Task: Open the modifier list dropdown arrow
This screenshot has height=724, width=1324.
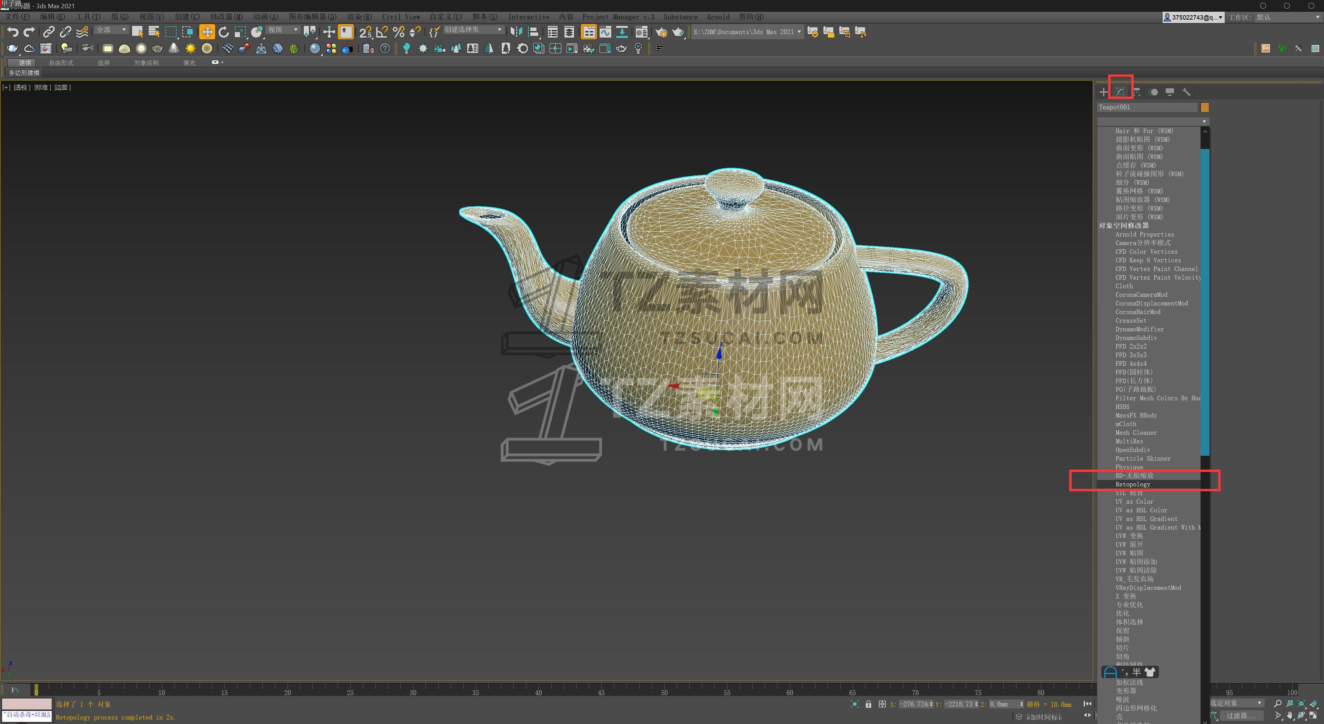Action: pos(1204,121)
